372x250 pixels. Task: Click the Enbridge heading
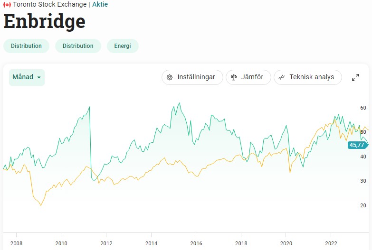pyautogui.click(x=44, y=21)
